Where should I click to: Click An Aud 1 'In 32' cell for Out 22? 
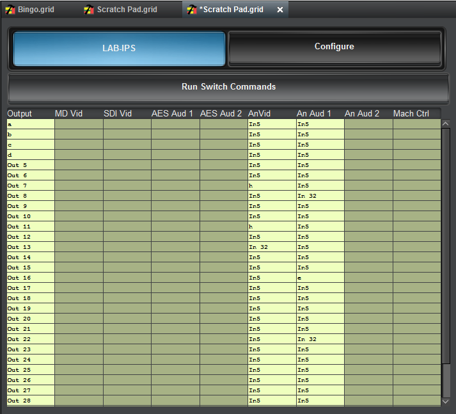tap(320, 339)
